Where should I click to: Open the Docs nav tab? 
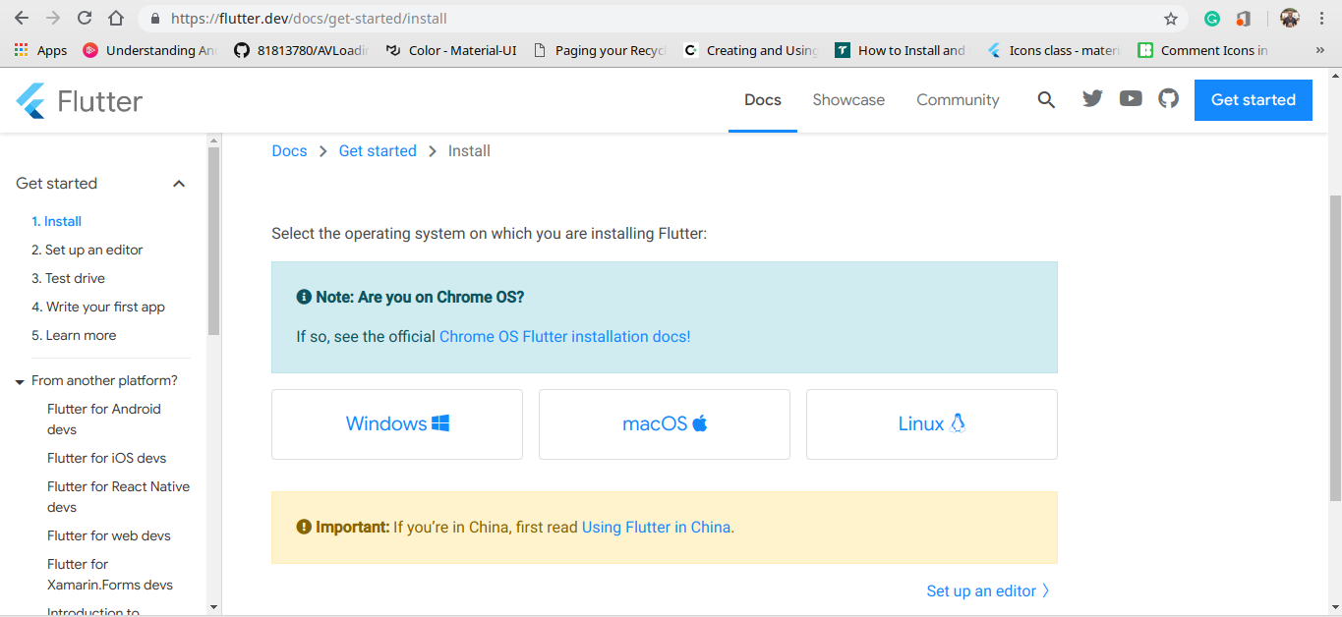(x=763, y=100)
